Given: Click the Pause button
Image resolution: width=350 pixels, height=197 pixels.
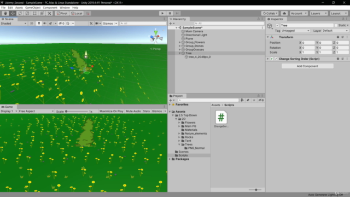Looking at the screenshot, I should [170, 13].
